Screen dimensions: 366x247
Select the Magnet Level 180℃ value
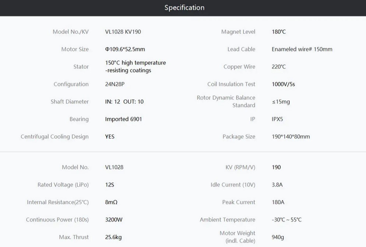coord(279,32)
